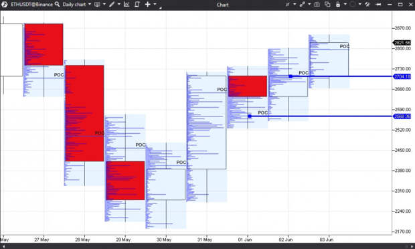415x249 pixels.
Task: Click the blue 2568 POC level marker label
Action: (x=402, y=116)
